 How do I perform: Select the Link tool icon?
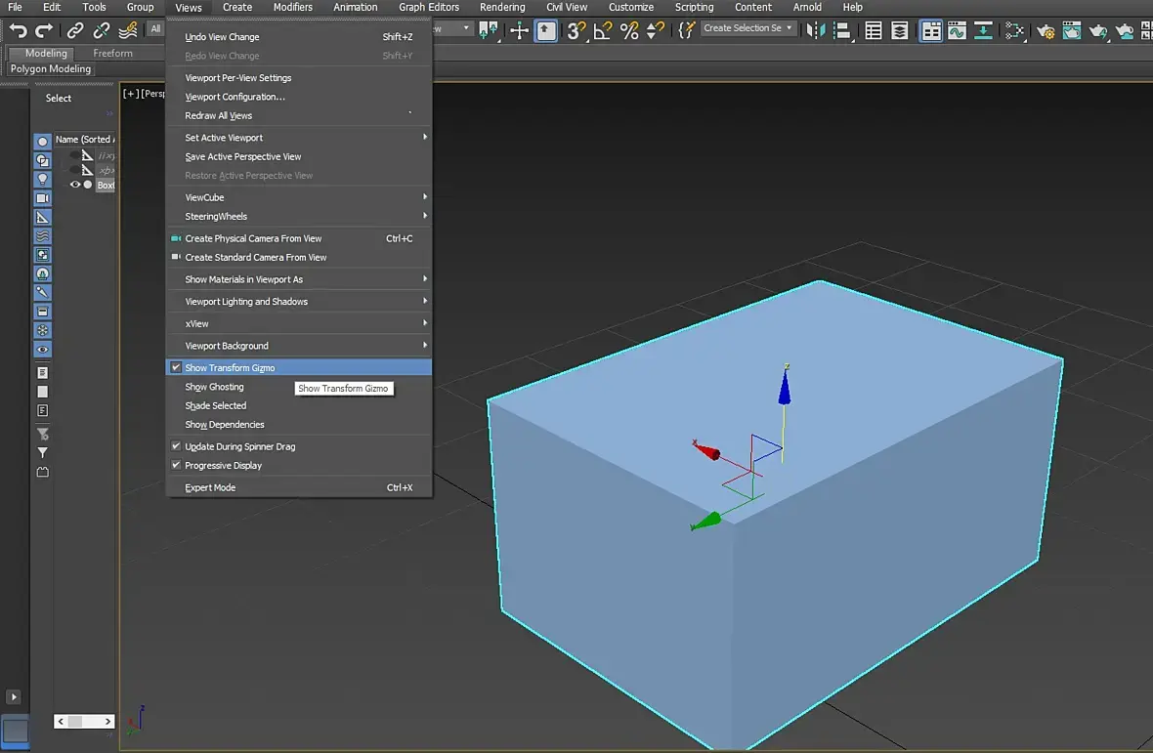tap(75, 30)
